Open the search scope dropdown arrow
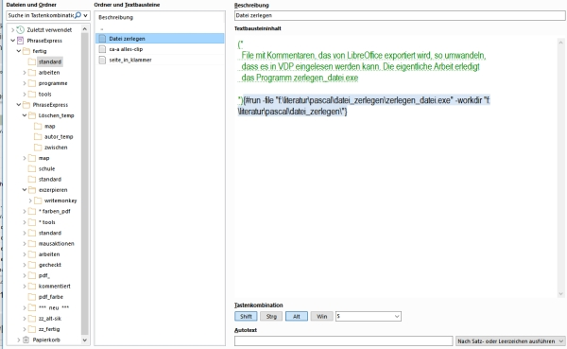Screen dimensions: 567x349 pos(86,15)
